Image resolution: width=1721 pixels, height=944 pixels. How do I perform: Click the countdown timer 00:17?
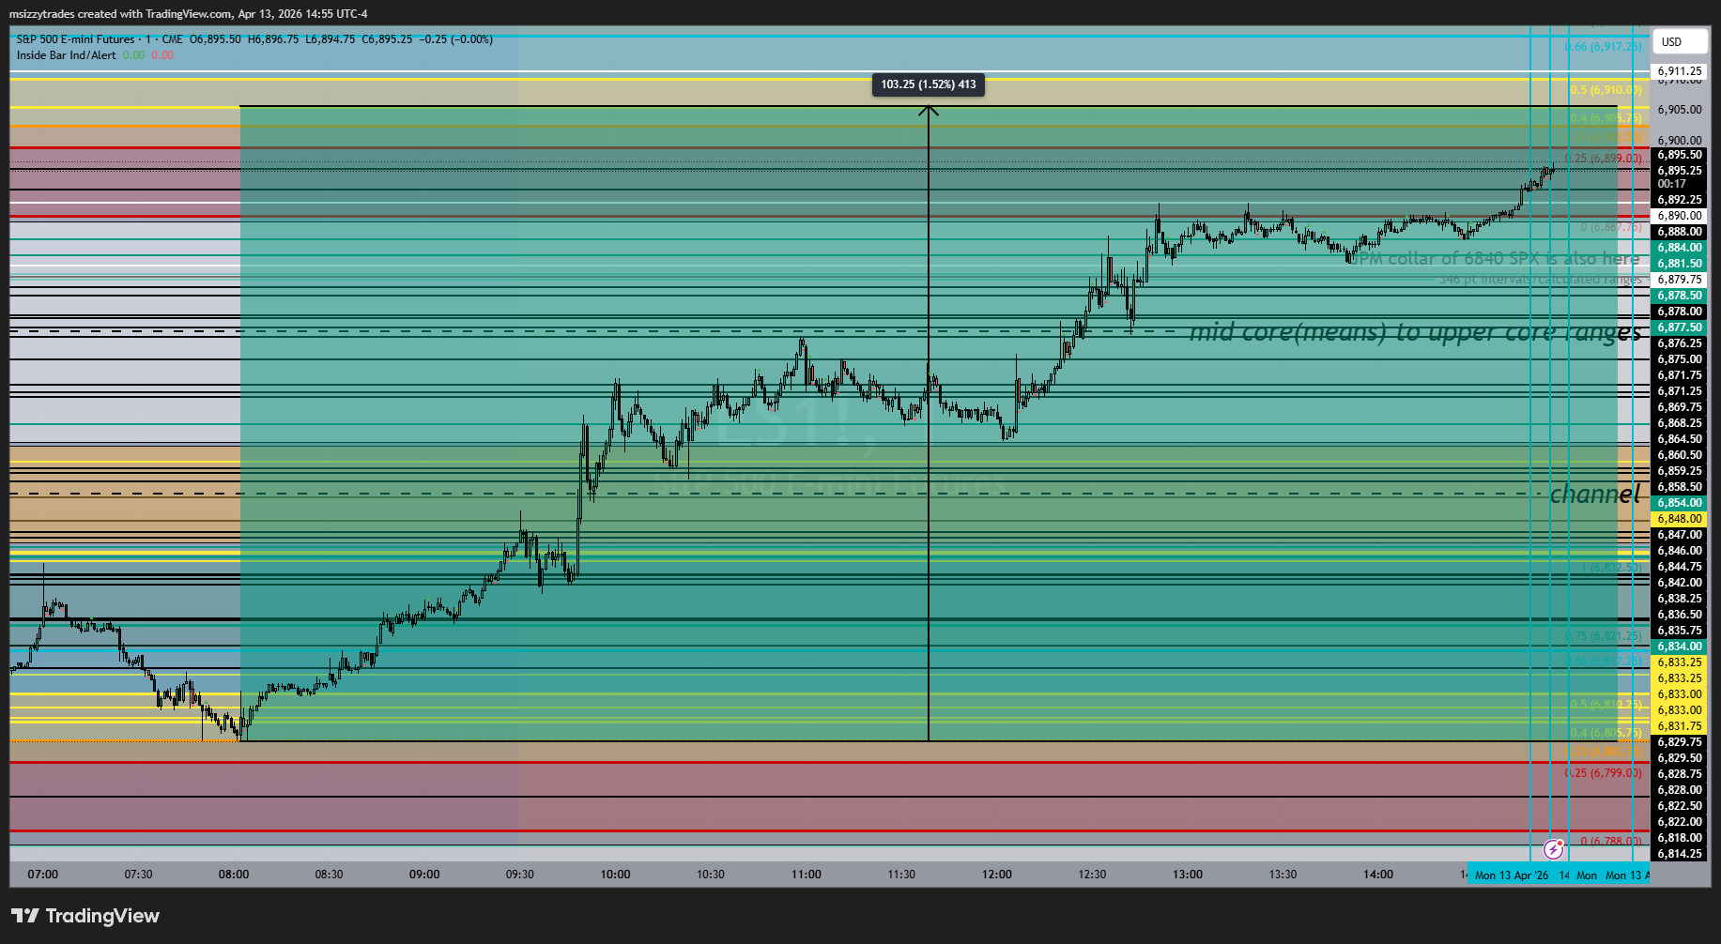(1672, 184)
